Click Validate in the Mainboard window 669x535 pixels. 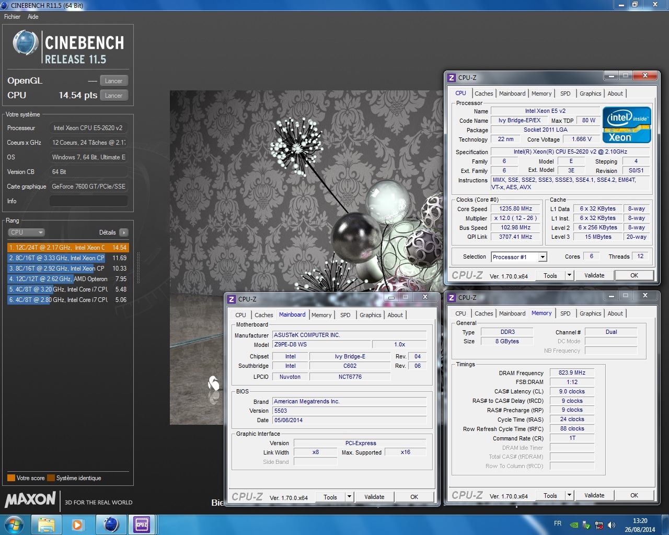click(x=374, y=497)
